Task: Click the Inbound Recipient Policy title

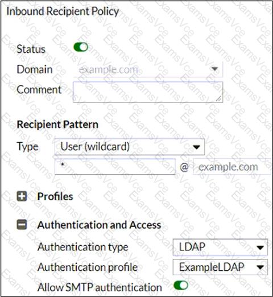Action: coord(63,11)
